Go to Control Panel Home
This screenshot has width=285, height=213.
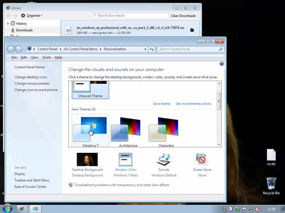pyautogui.click(x=30, y=67)
